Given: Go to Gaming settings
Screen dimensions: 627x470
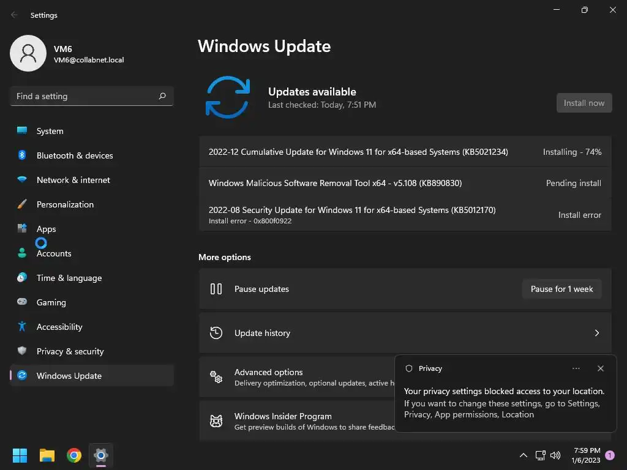Looking at the screenshot, I should coord(92,302).
